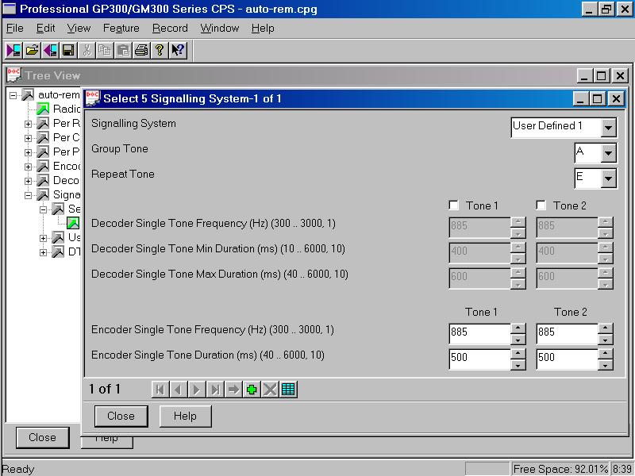The width and height of the screenshot is (635, 476).
Task: Collapse the Signa tree node
Action: pos(28,195)
